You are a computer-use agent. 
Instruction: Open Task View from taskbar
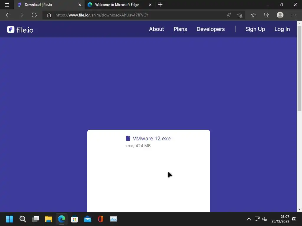(x=36, y=219)
